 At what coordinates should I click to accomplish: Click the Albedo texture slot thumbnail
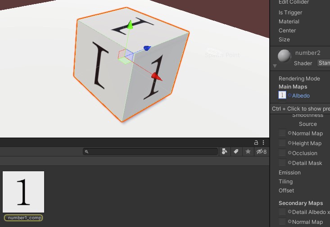tap(282, 95)
